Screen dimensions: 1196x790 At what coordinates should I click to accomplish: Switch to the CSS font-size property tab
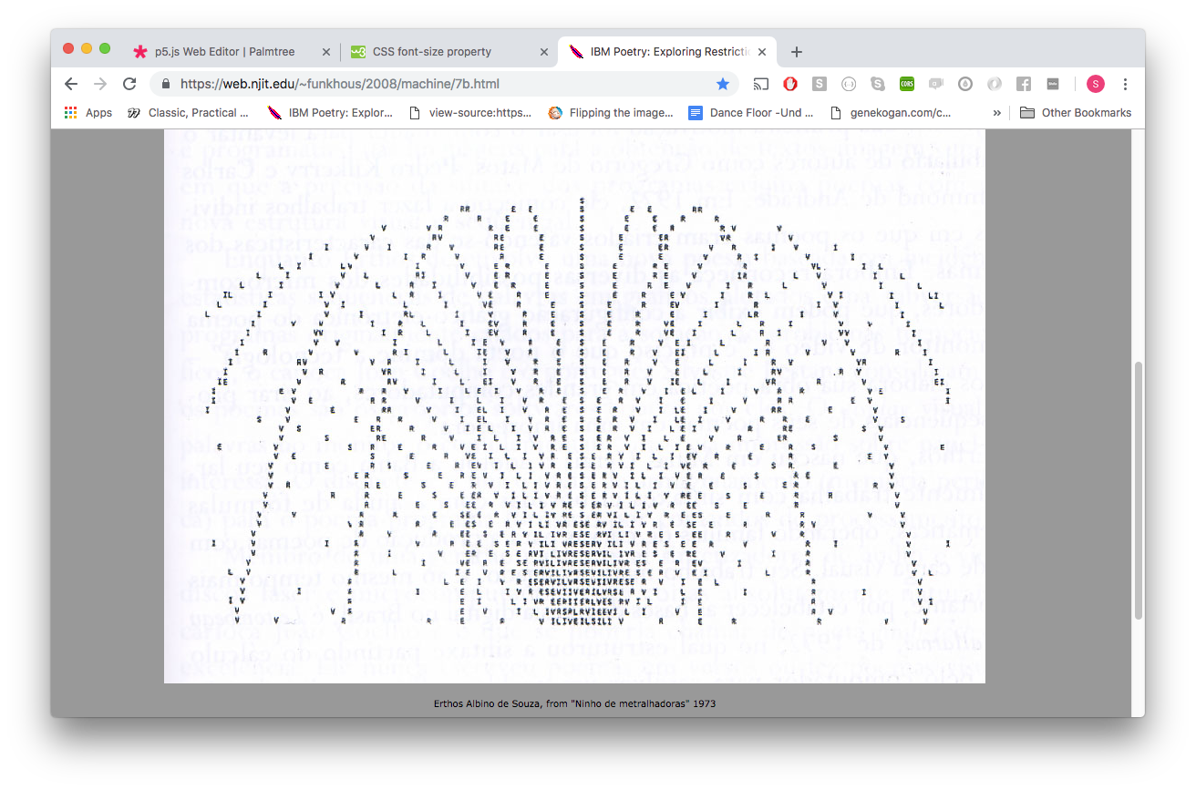448,52
